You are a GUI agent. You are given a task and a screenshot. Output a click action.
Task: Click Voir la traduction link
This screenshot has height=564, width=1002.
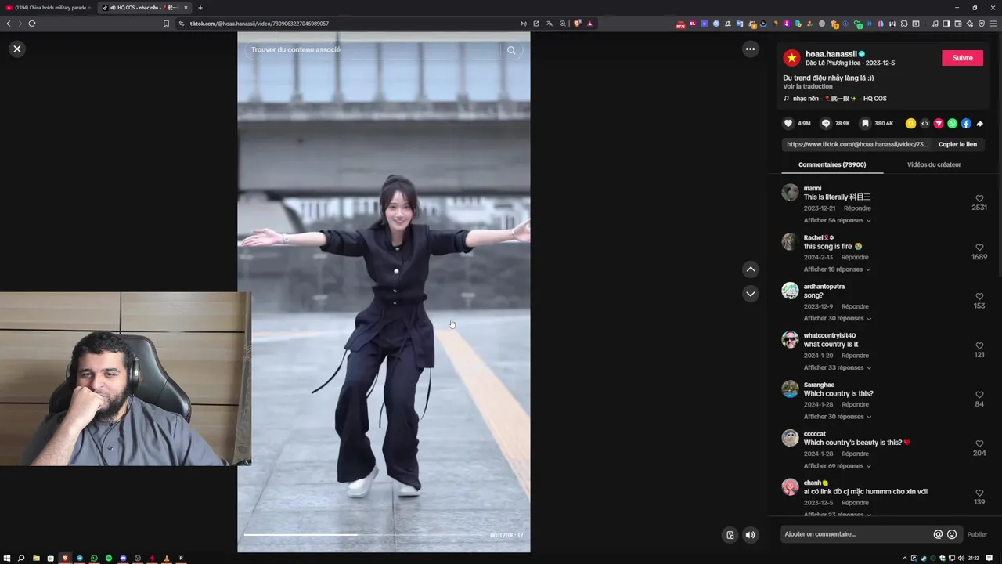click(808, 86)
